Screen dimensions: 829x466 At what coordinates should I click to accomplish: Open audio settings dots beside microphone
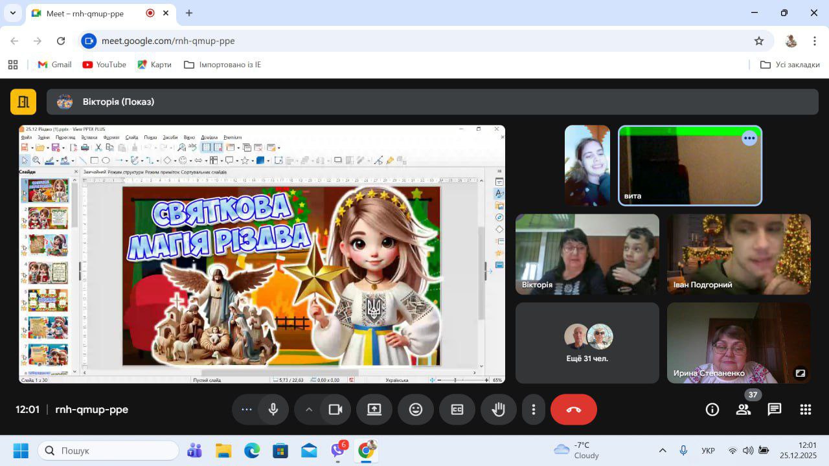coord(246,410)
